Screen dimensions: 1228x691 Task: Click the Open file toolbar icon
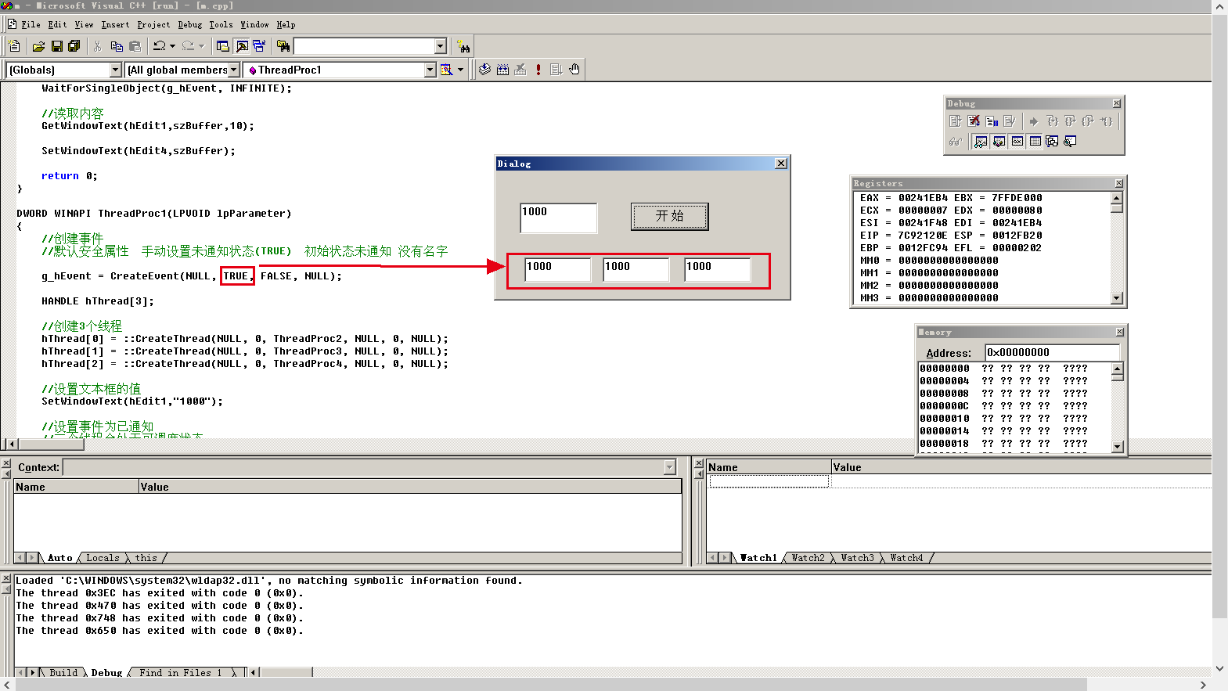pyautogui.click(x=38, y=46)
